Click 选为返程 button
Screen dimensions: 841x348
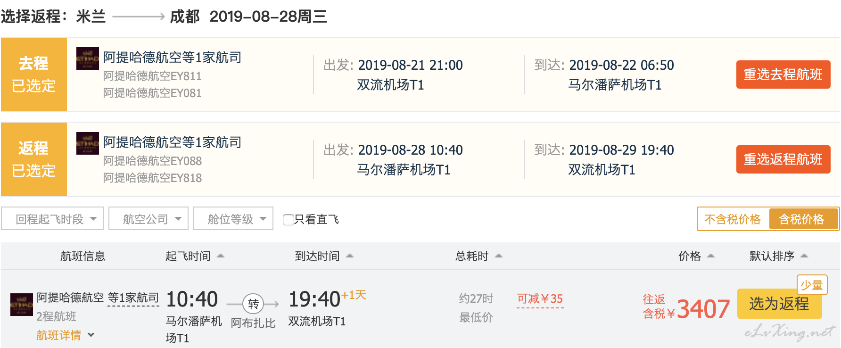[779, 304]
